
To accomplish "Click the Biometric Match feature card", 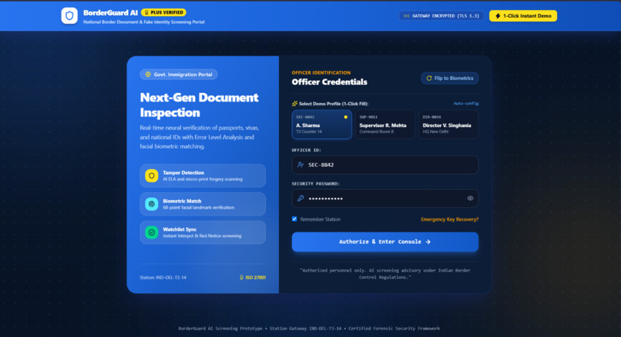I will point(203,204).
